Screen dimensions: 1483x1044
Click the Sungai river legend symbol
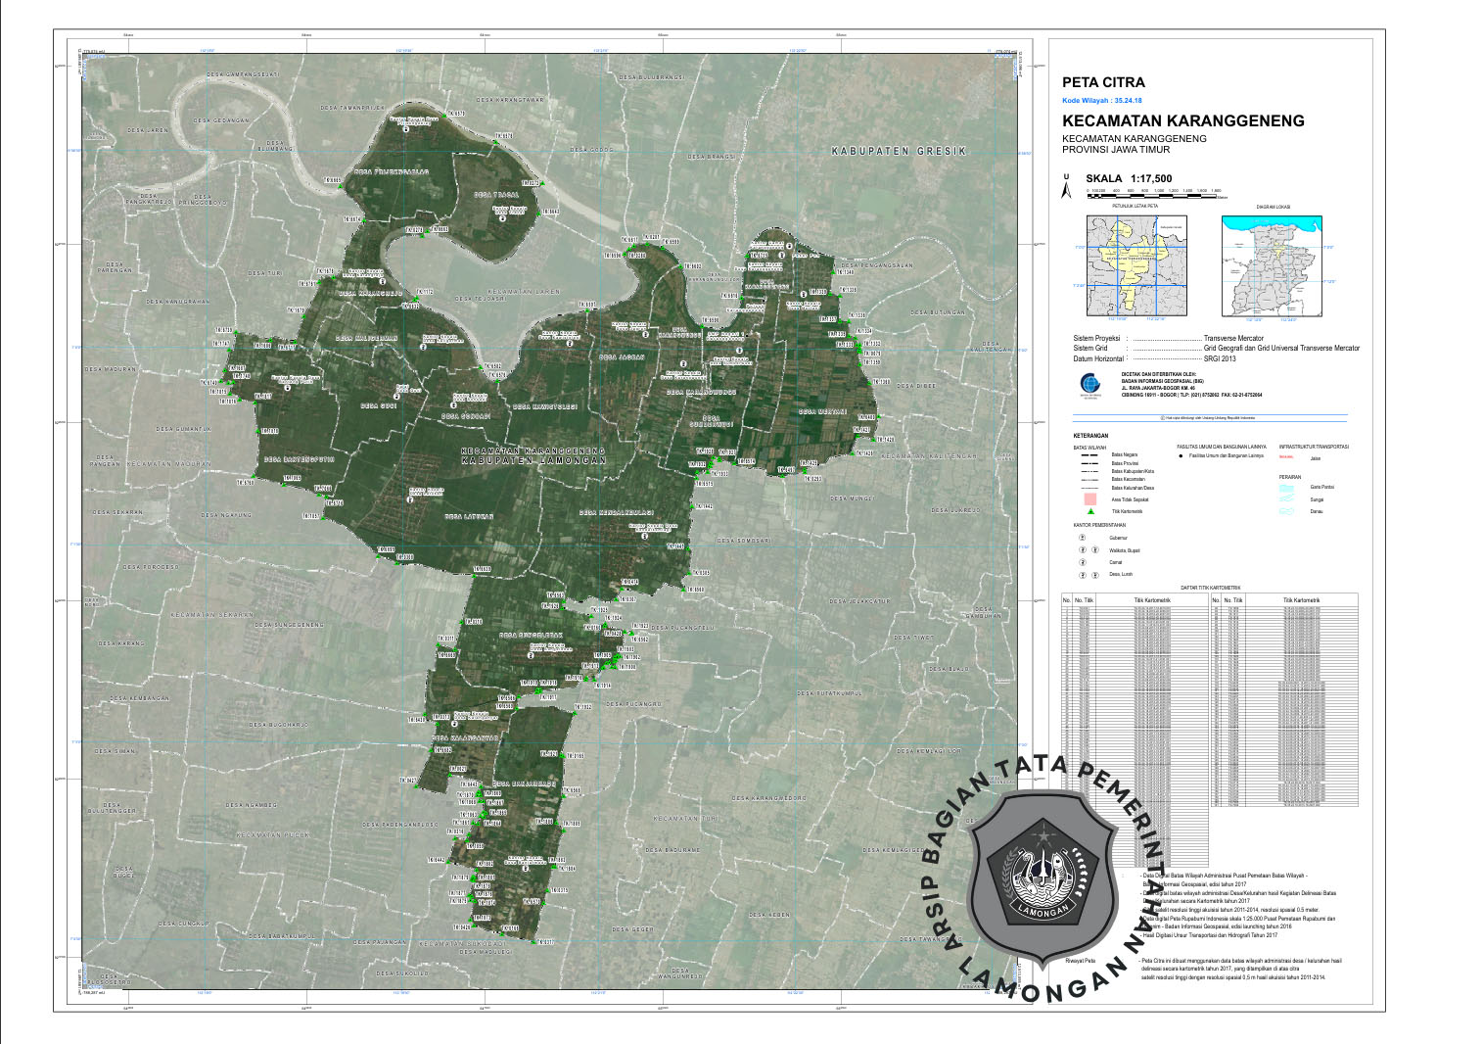click(x=1286, y=499)
